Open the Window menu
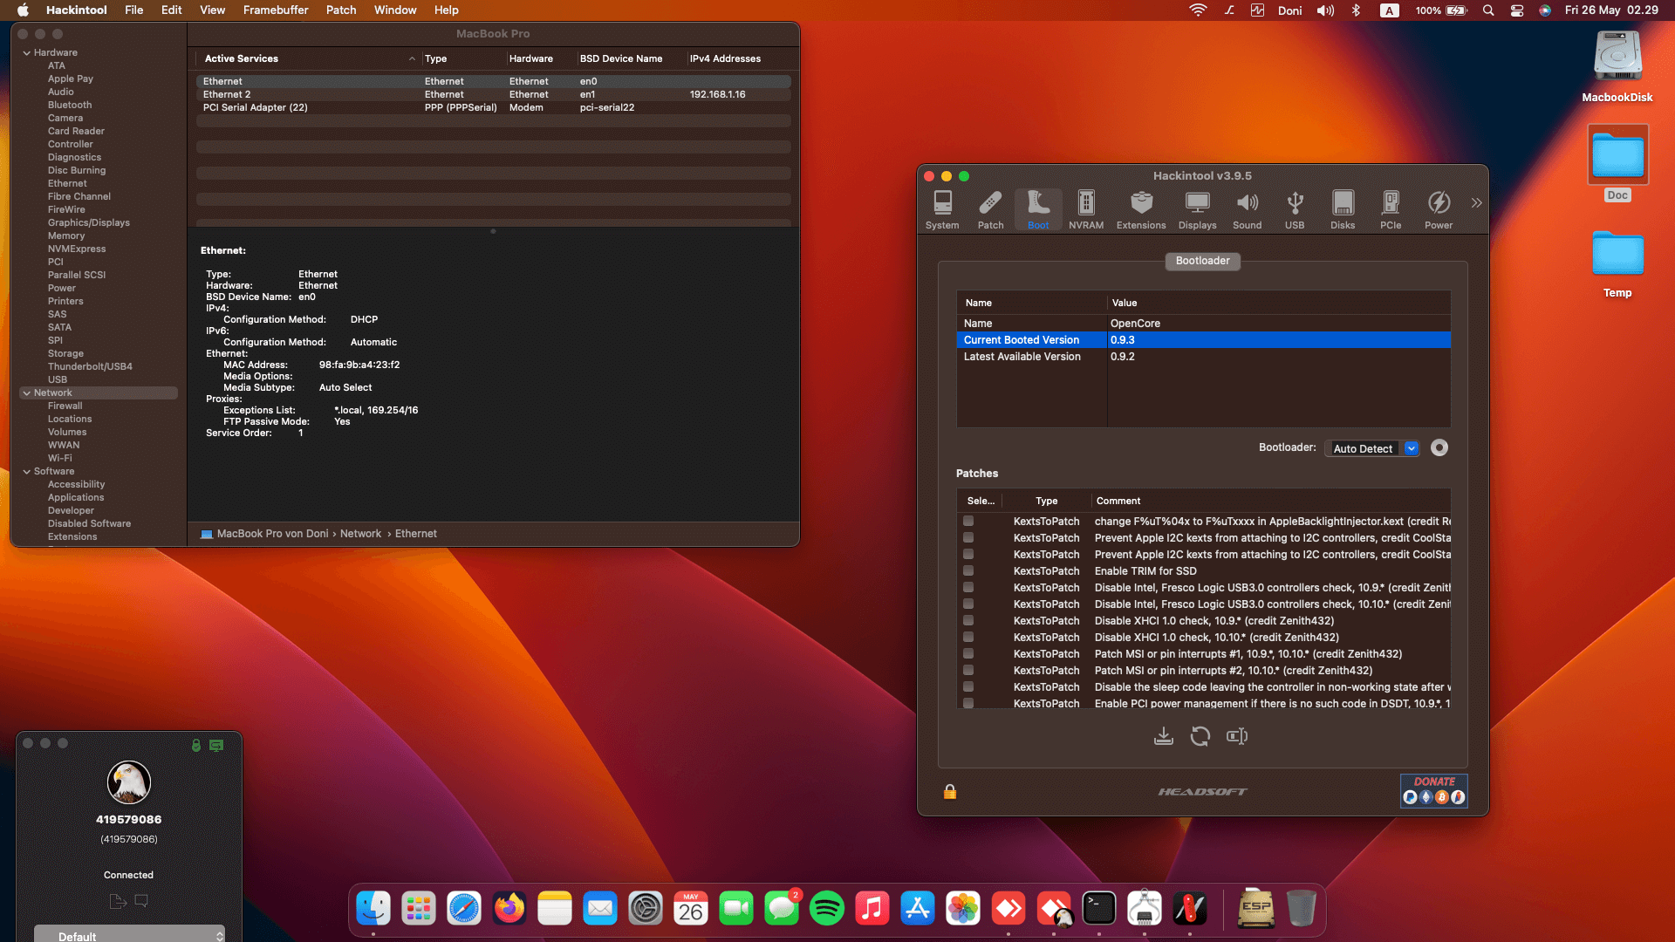 pos(395,10)
